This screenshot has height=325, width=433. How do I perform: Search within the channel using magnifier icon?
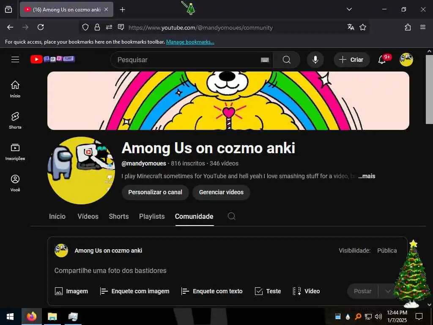[232, 216]
